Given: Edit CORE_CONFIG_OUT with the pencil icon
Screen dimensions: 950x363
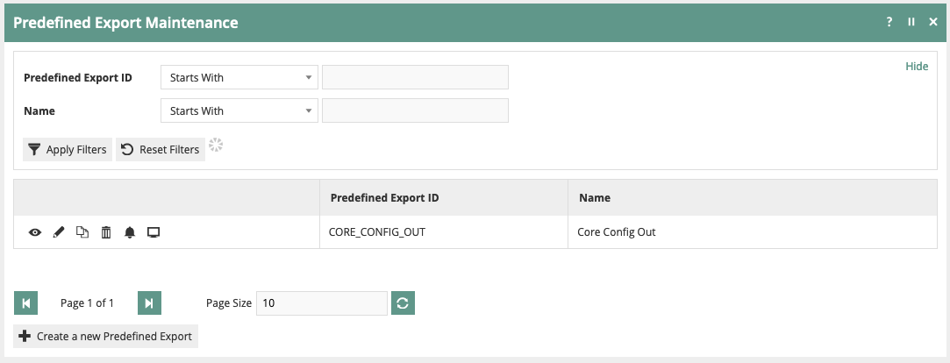Looking at the screenshot, I should (59, 232).
